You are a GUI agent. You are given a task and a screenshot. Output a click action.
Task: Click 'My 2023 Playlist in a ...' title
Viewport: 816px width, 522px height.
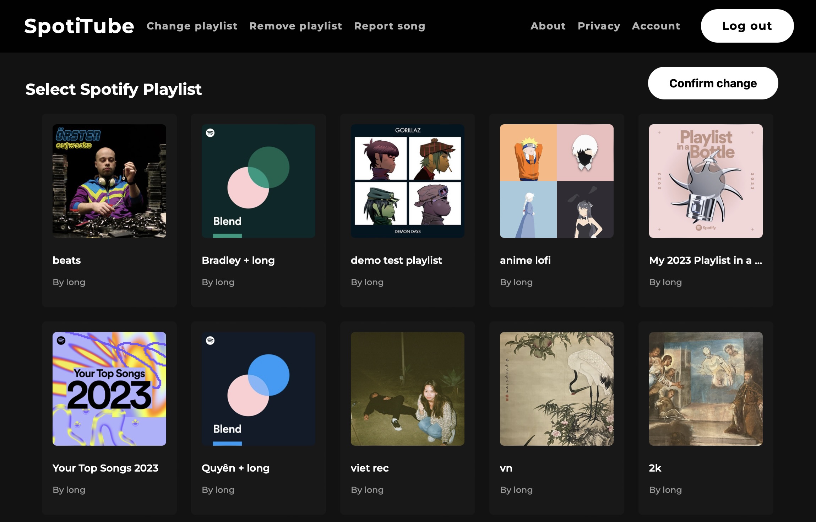point(706,260)
